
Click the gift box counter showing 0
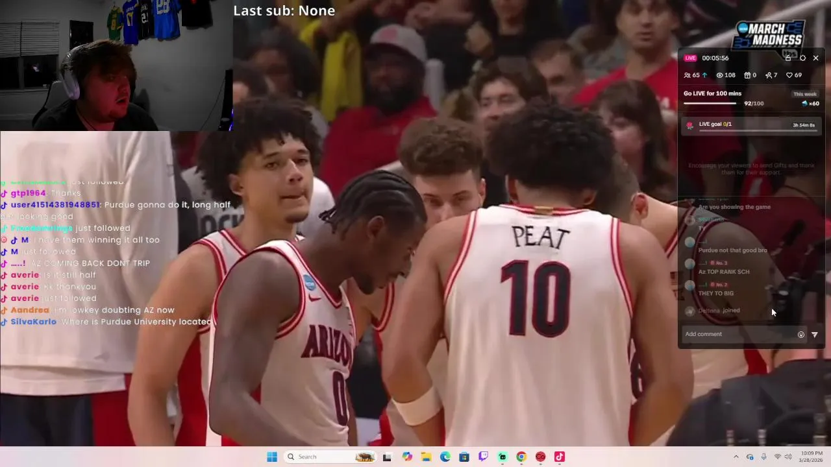pyautogui.click(x=750, y=75)
